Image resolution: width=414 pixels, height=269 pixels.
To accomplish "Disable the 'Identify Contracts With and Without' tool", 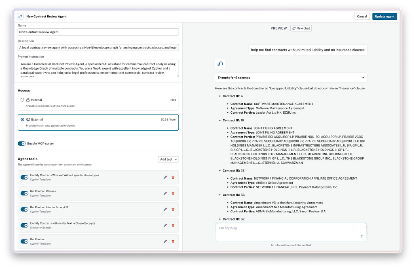I will coord(25,177).
